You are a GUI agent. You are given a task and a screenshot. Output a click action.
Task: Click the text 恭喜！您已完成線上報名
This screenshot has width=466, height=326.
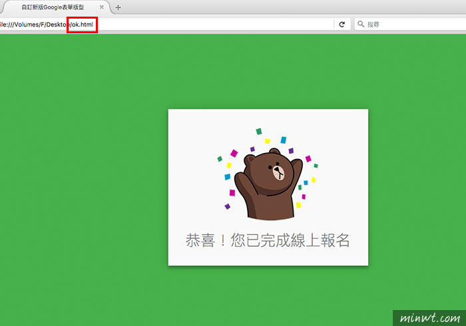tap(268, 240)
